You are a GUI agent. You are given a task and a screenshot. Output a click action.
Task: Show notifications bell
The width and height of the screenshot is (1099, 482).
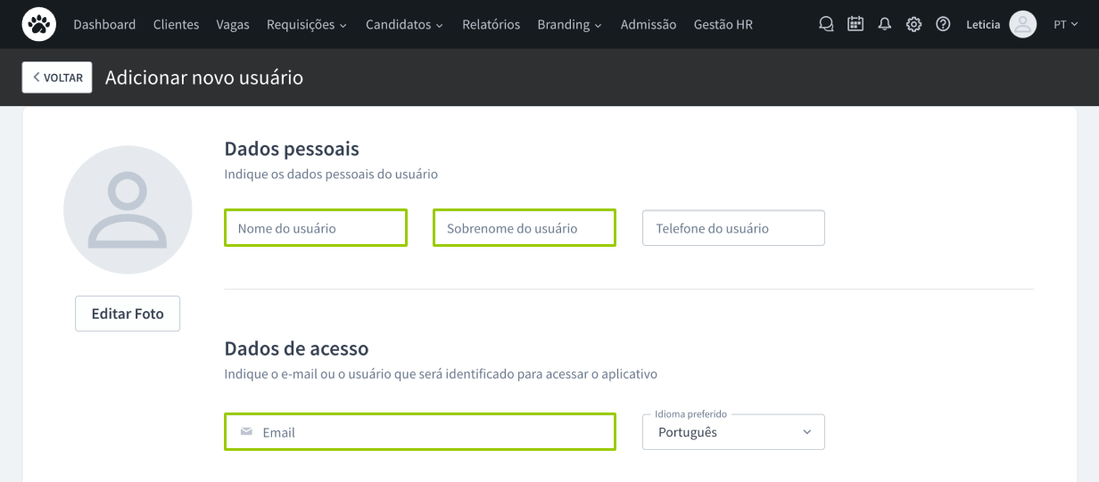pyautogui.click(x=884, y=24)
